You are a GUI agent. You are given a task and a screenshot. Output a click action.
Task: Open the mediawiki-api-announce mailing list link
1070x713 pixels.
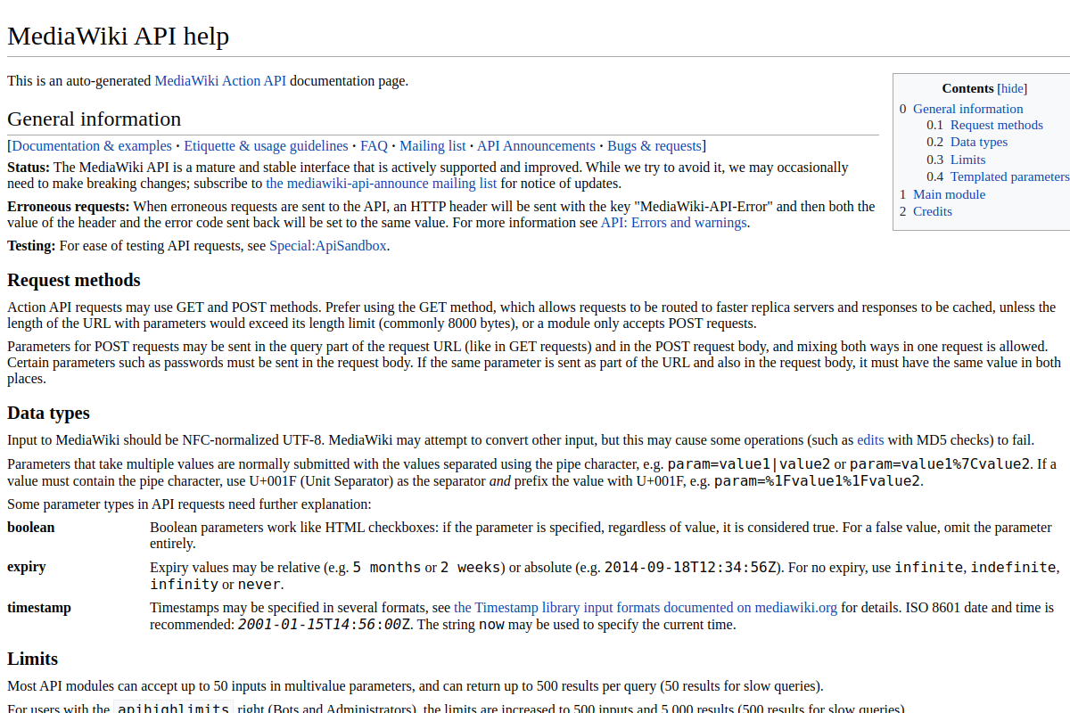tap(382, 183)
